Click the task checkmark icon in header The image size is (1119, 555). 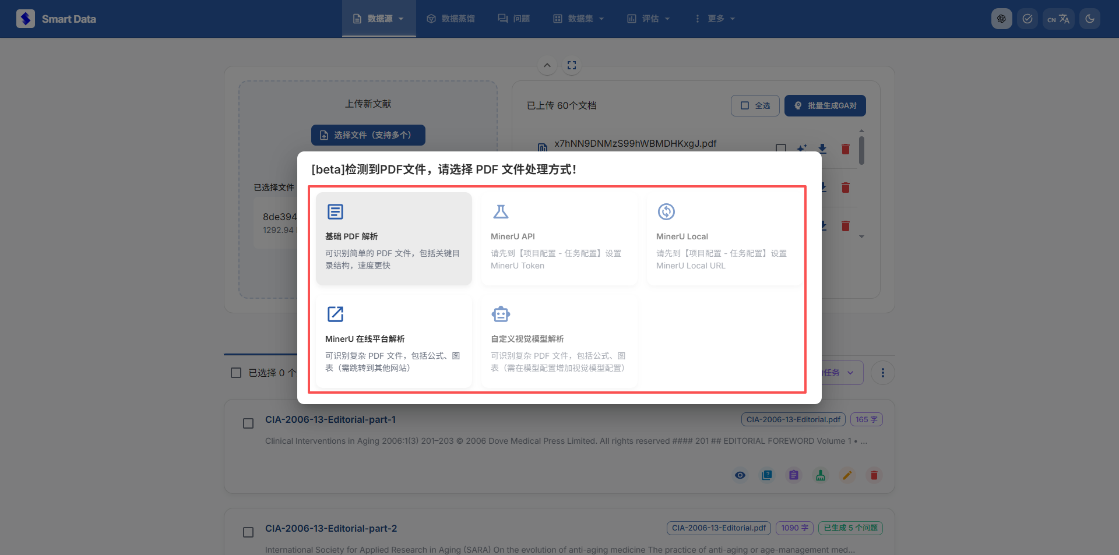coord(1027,19)
